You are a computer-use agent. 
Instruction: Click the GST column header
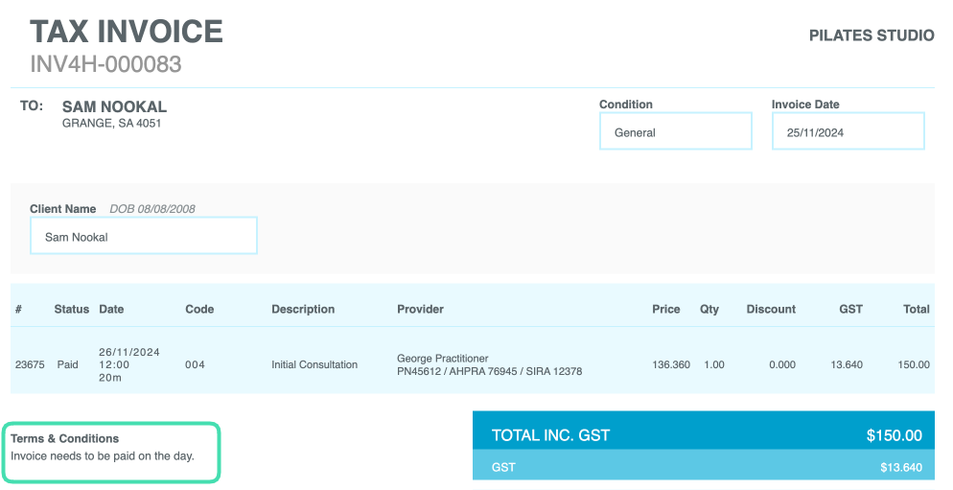tap(851, 309)
